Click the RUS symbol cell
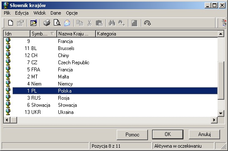Viewport: 228px width, 151px height. [x=36, y=98]
